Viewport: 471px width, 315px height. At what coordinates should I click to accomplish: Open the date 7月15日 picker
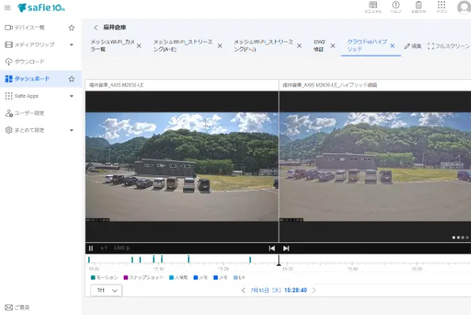pos(266,291)
